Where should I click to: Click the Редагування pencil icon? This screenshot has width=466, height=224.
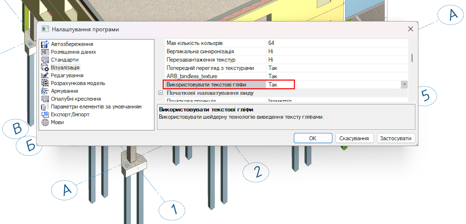[45, 75]
